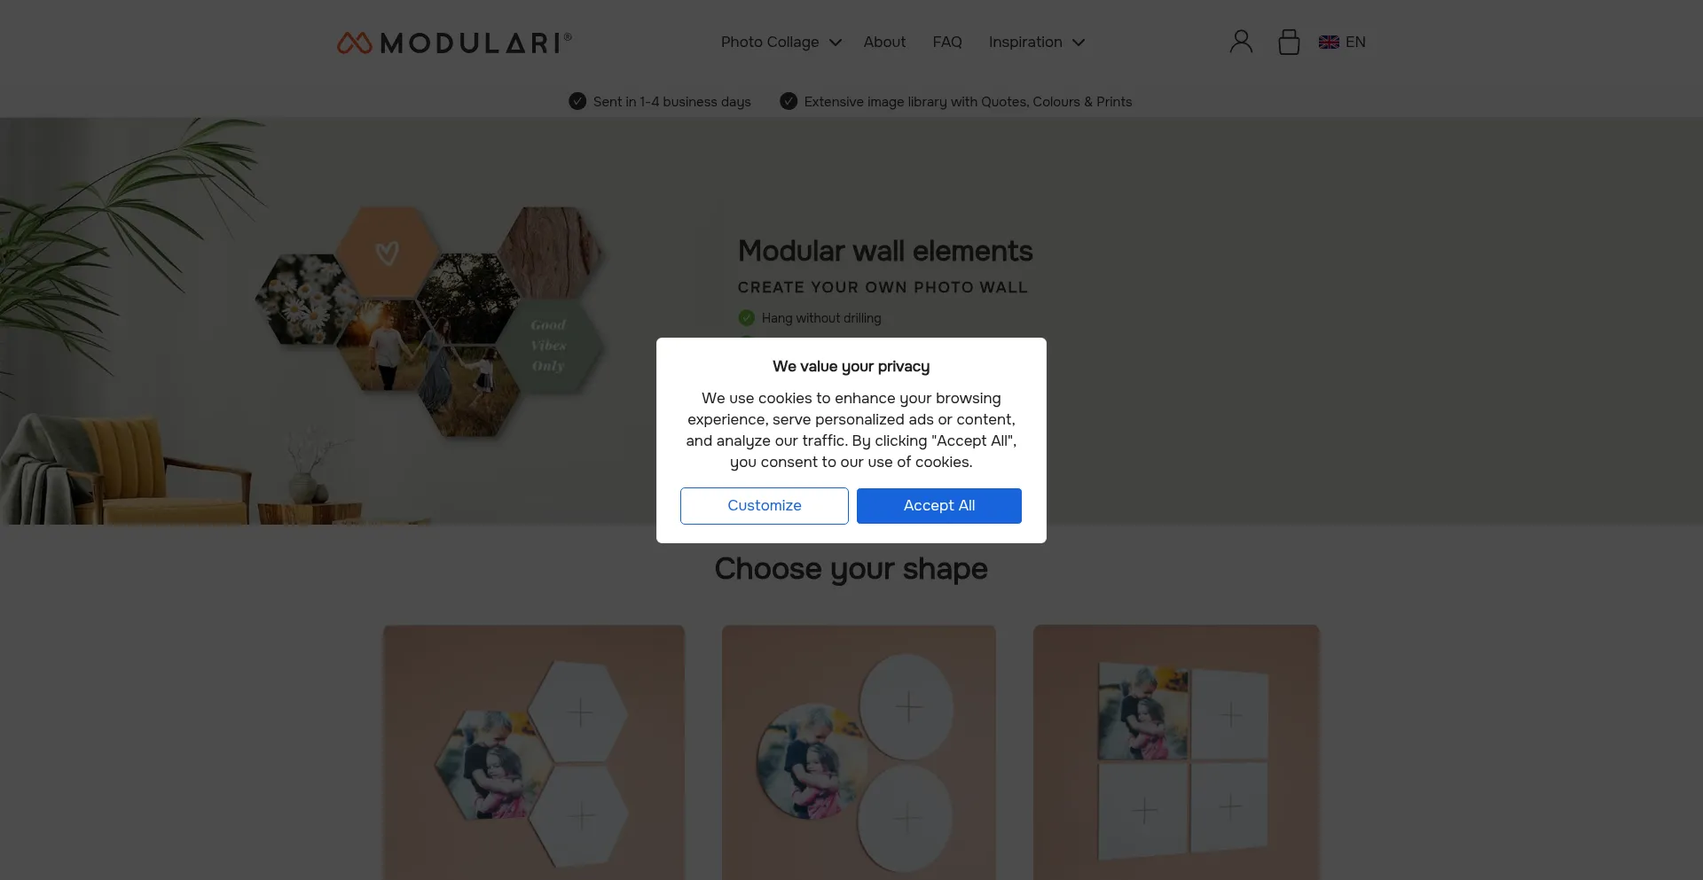Viewport: 1703px width, 880px height.
Task: Click the checkmark beside Sent in 1-4 business days
Action: point(577,102)
